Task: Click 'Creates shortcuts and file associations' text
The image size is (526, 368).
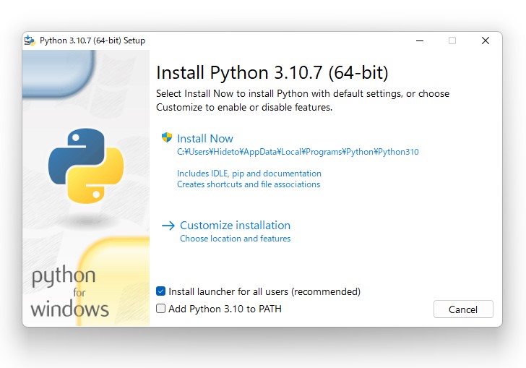Action: tap(249, 184)
